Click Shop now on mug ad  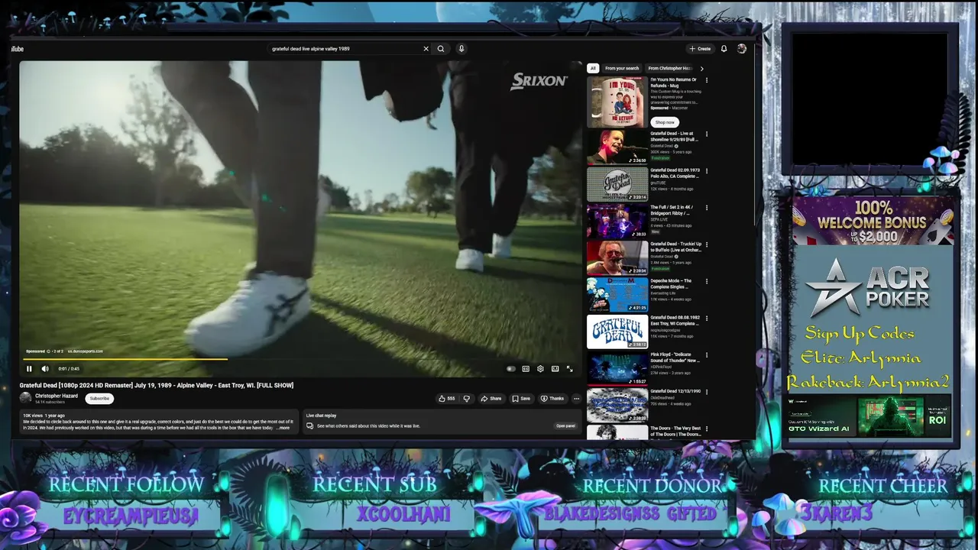(x=665, y=122)
